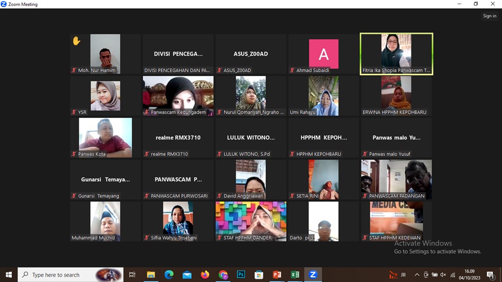Open Firefox from the taskbar
Image resolution: width=502 pixels, height=282 pixels.
tap(205, 275)
